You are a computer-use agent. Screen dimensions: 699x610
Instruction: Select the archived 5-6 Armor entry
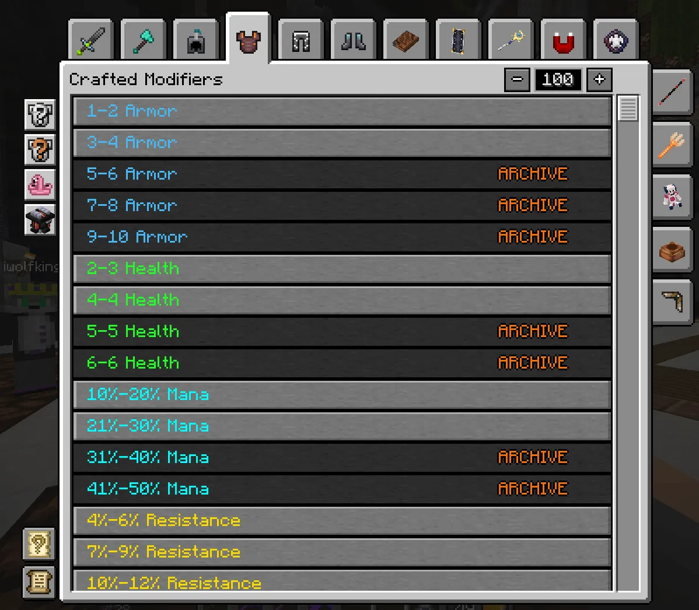click(x=342, y=174)
